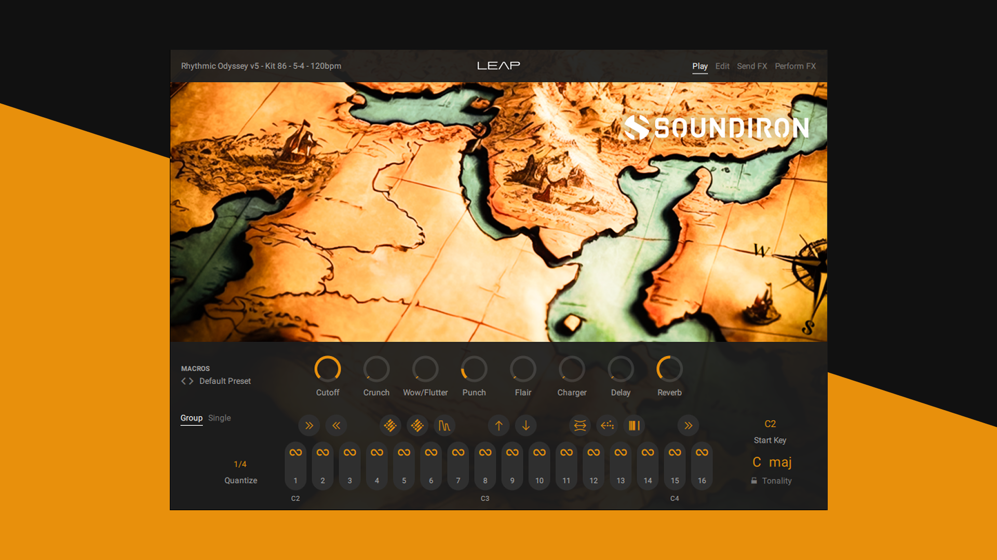Toggle loop on pad 1
Viewport: 997px width, 560px height.
(295, 452)
